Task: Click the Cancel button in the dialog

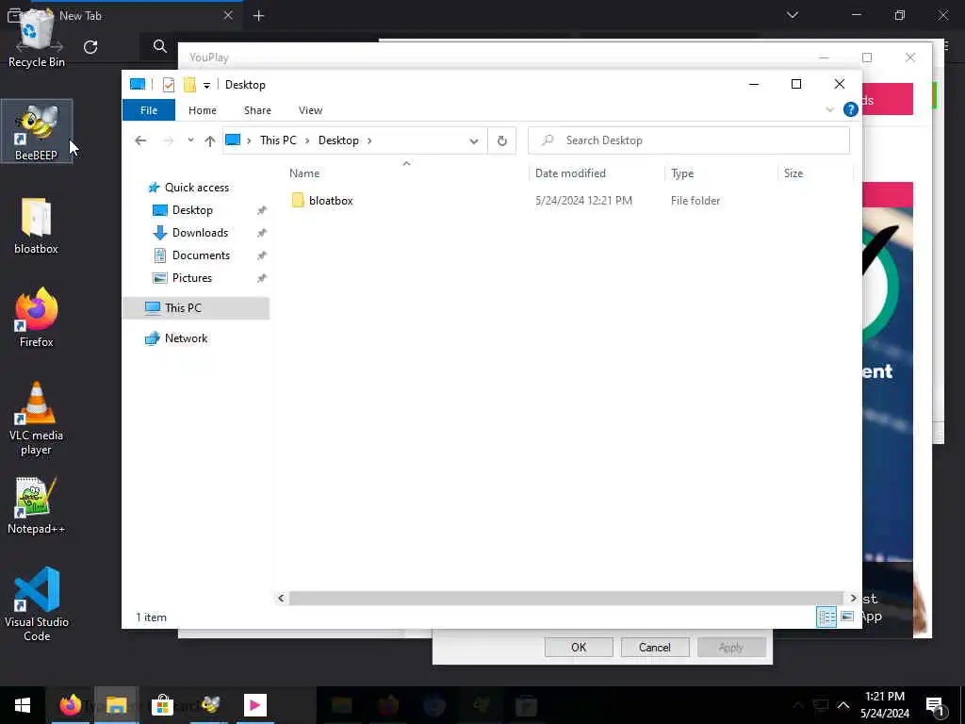Action: point(655,647)
